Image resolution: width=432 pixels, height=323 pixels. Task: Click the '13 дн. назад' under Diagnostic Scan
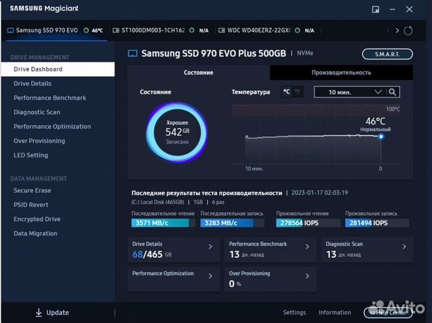(x=343, y=255)
